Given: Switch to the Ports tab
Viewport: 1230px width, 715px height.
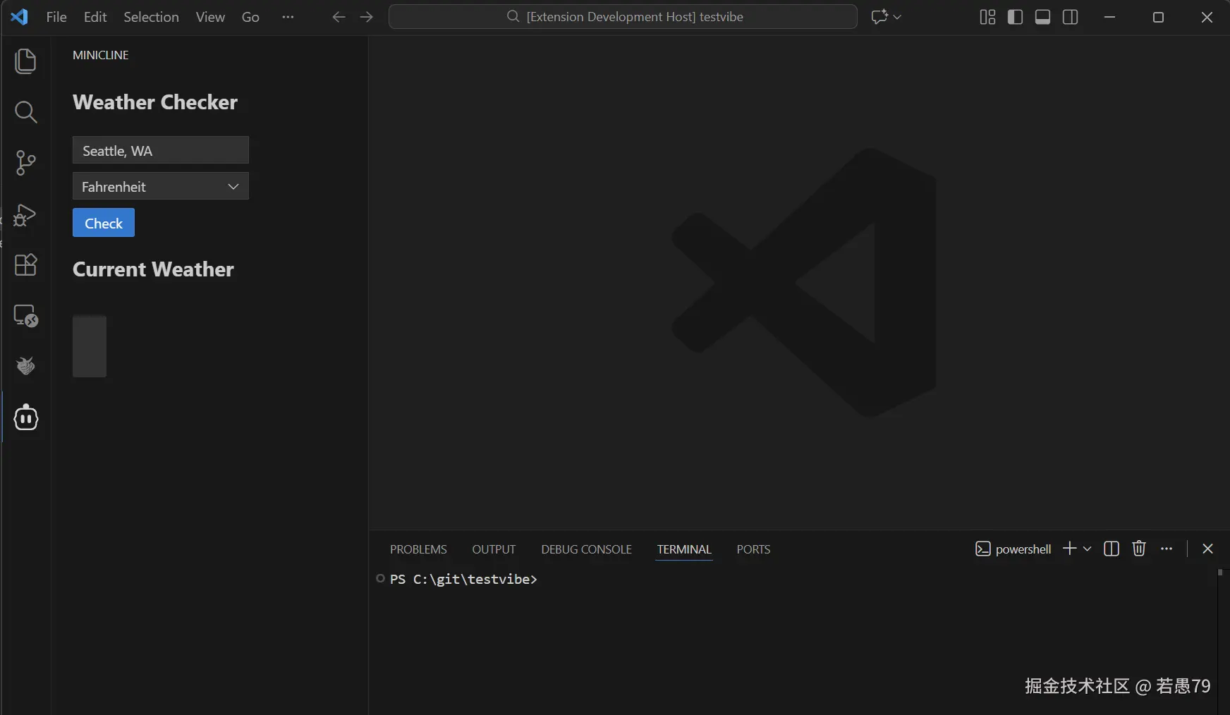Looking at the screenshot, I should (753, 549).
